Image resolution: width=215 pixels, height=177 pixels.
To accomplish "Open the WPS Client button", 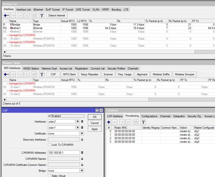I will 69,74.
